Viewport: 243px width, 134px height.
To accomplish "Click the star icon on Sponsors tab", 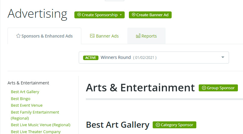I will [x=18, y=36].
